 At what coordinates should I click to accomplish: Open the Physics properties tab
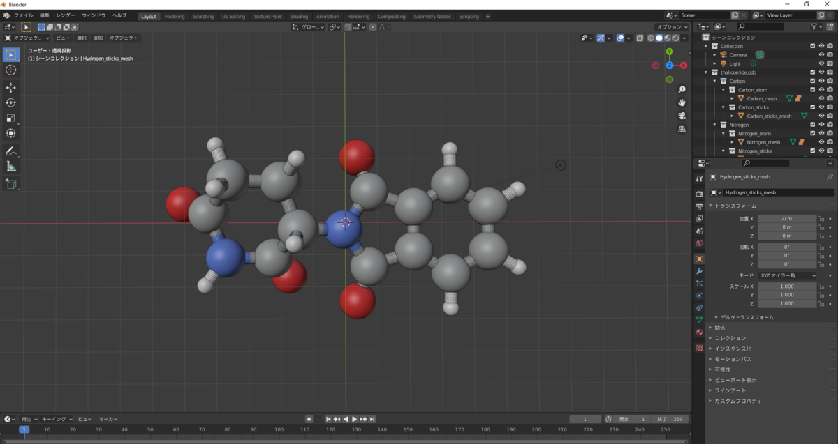(699, 296)
